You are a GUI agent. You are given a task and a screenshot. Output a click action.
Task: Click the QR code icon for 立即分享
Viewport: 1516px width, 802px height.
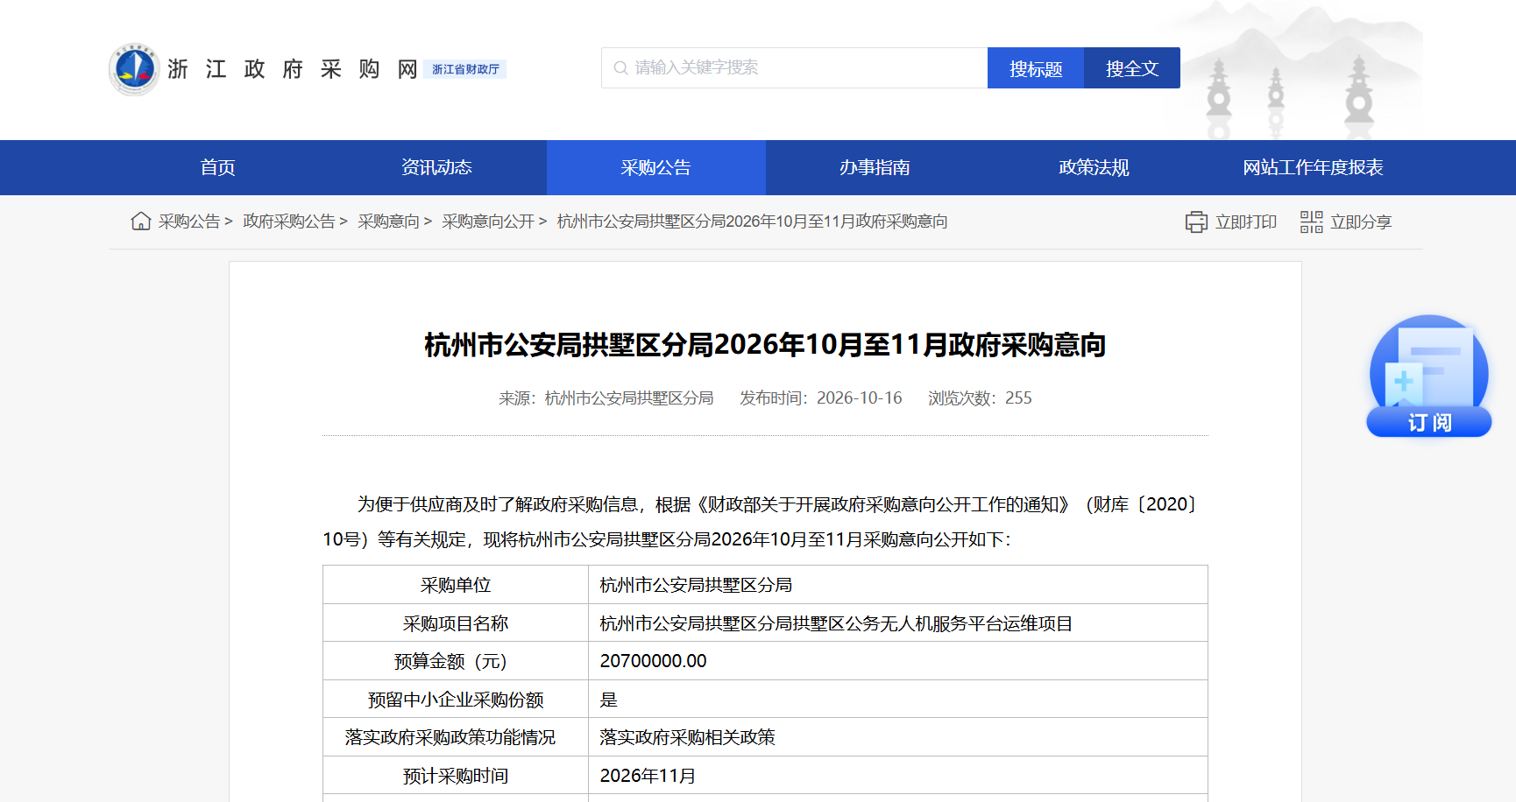click(x=1312, y=222)
